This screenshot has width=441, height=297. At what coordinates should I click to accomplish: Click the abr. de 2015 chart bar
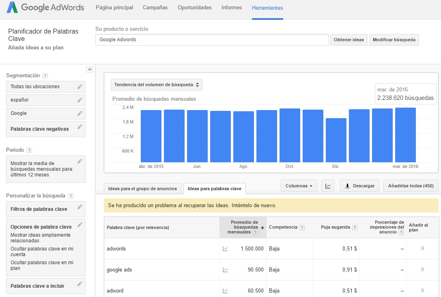pyautogui.click(x=151, y=136)
